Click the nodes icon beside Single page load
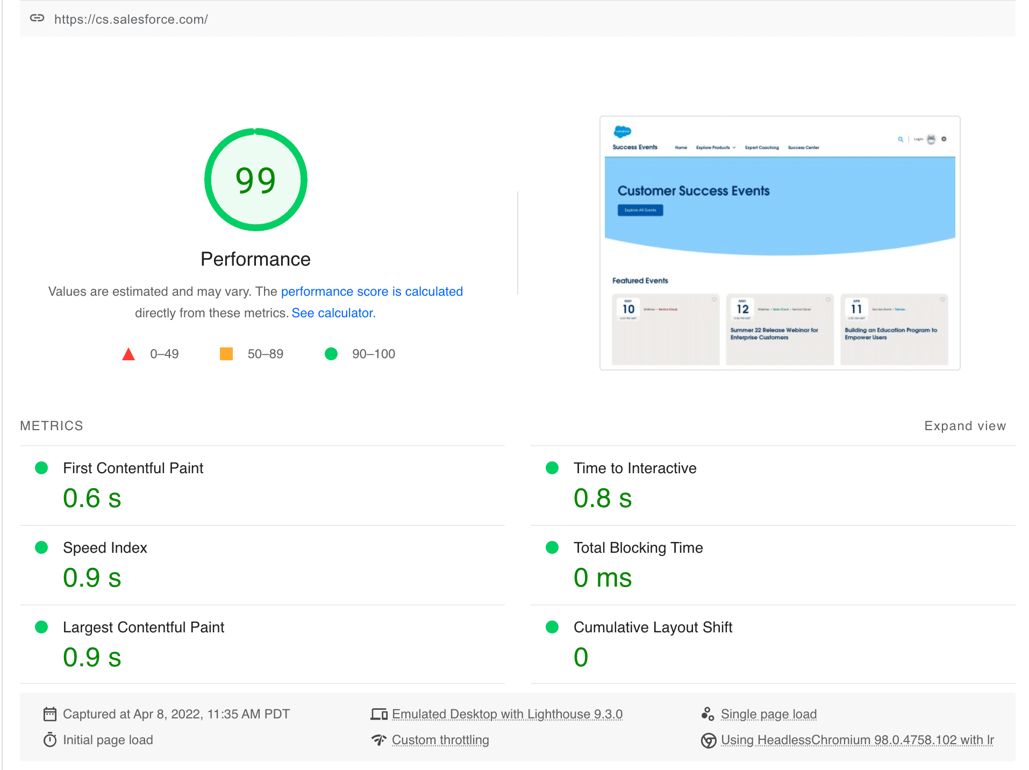Screen dimensions: 1029x770 (x=708, y=714)
